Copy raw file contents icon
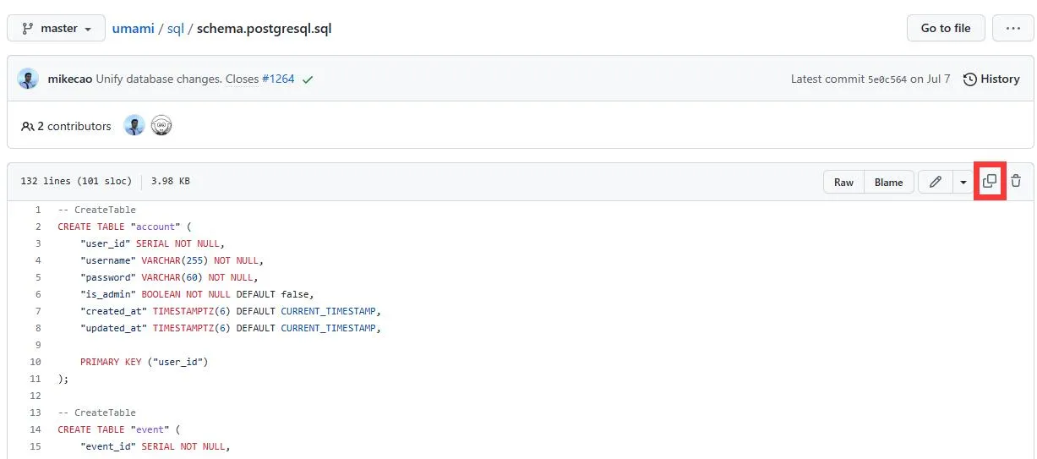Screen dimensions: 1037x459 pyautogui.click(x=990, y=181)
